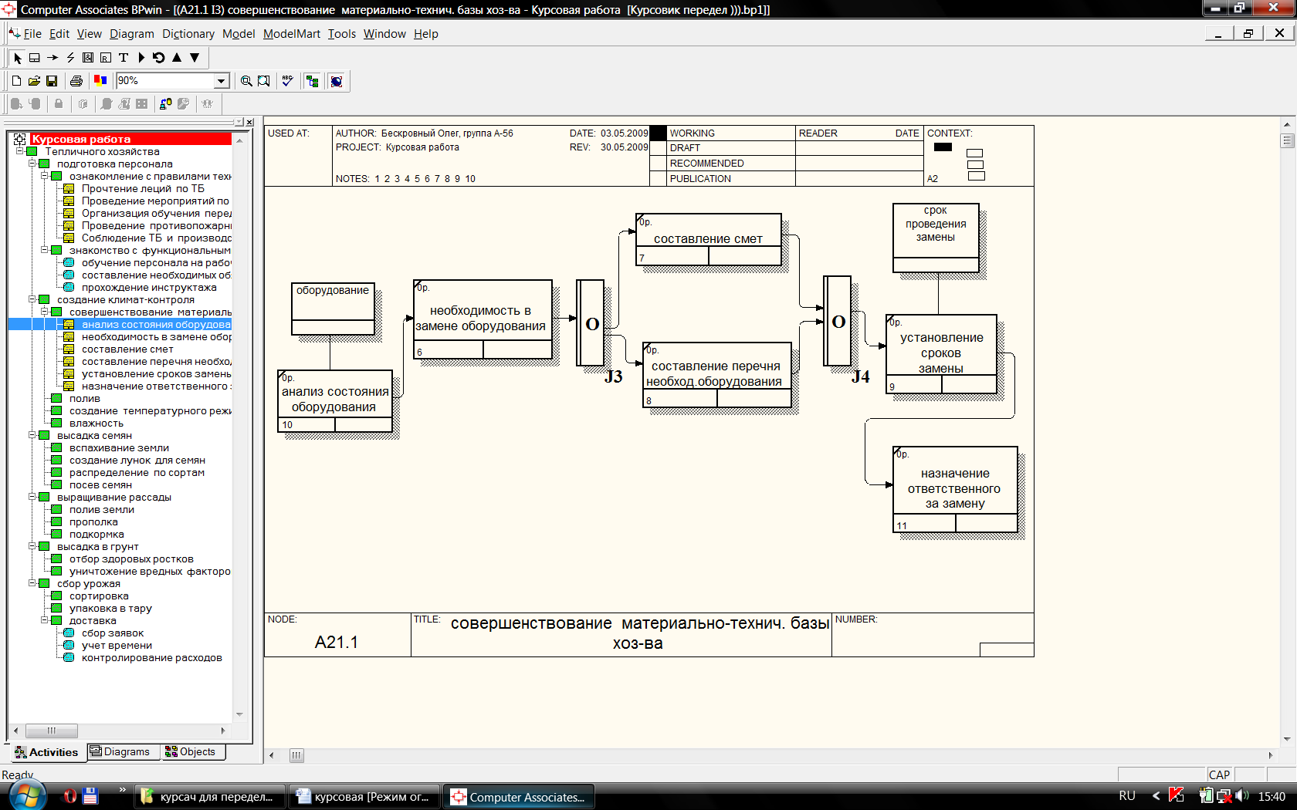Select the Squiggle lightning tool
Image resolution: width=1297 pixels, height=810 pixels.
pos(70,58)
